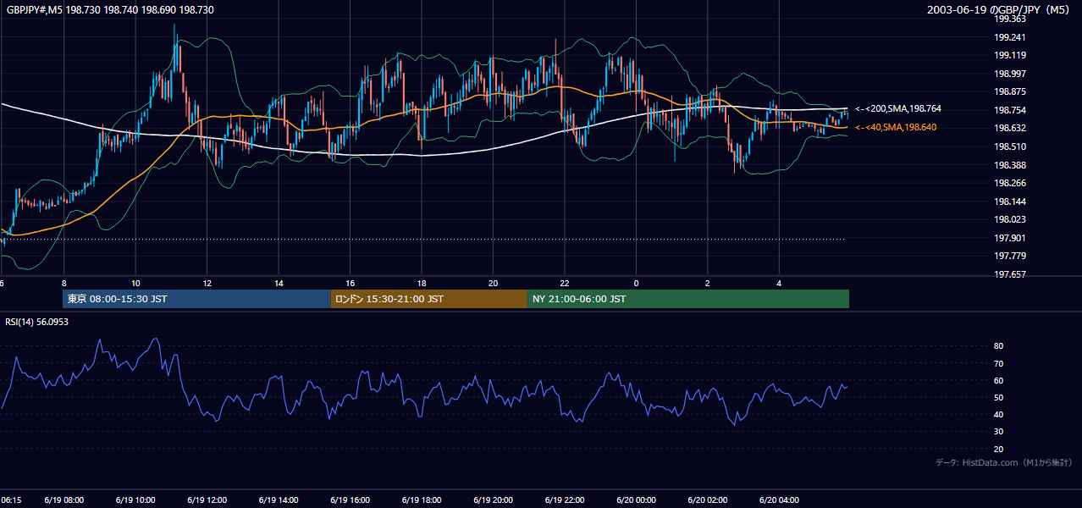Click the chart title 2003-06-19 のGBP/JPY (M5)
This screenshot has height=508, width=1082.
pyautogui.click(x=1000, y=9)
